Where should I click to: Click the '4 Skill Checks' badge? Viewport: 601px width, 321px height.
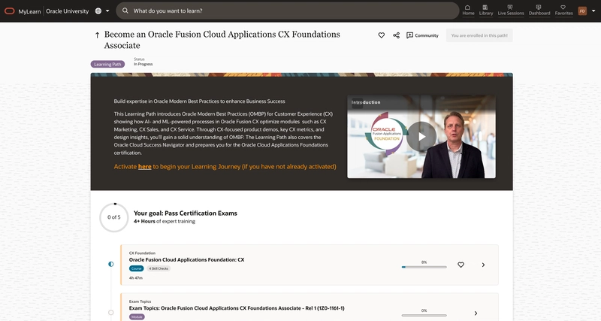pos(159,268)
